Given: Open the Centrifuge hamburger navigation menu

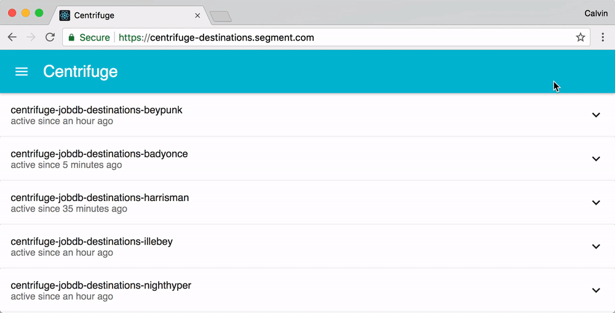Looking at the screenshot, I should point(22,72).
